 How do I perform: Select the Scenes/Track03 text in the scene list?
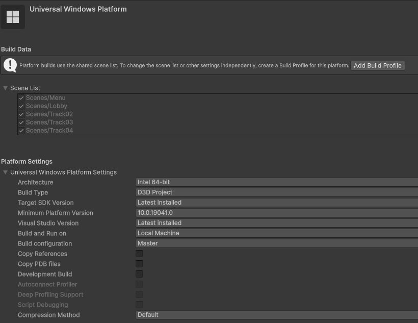(49, 122)
